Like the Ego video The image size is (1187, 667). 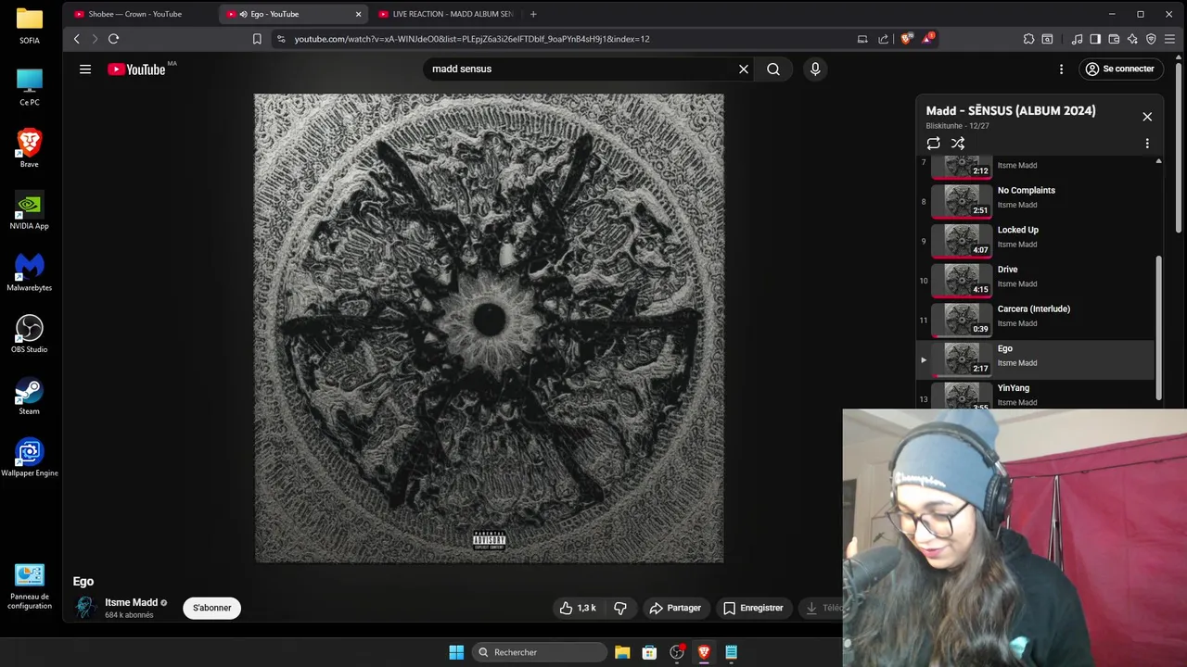[x=578, y=608]
